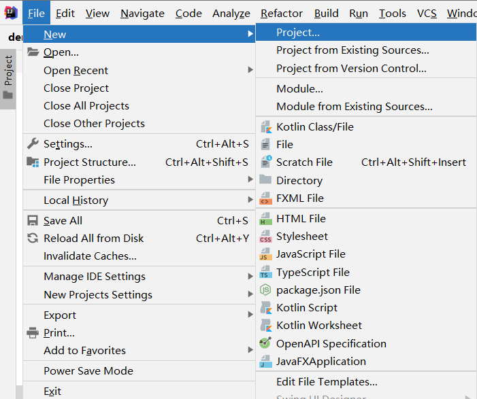Click the JavaScript File JS icon
The width and height of the screenshot is (477, 399).
(265, 254)
